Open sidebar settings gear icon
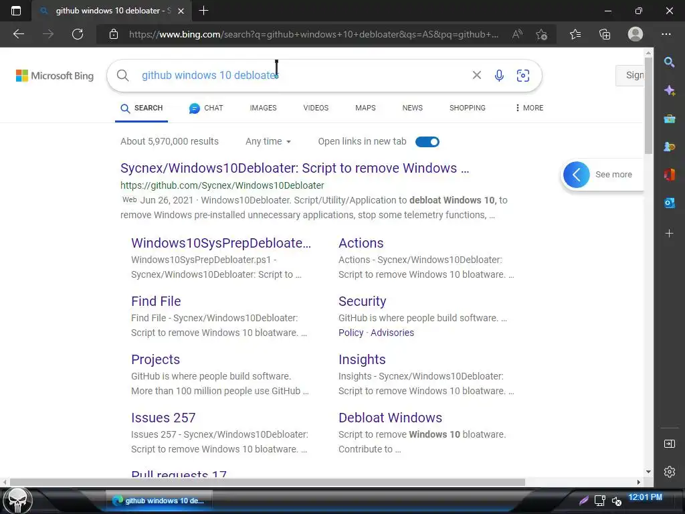The height and width of the screenshot is (514, 685). (669, 472)
